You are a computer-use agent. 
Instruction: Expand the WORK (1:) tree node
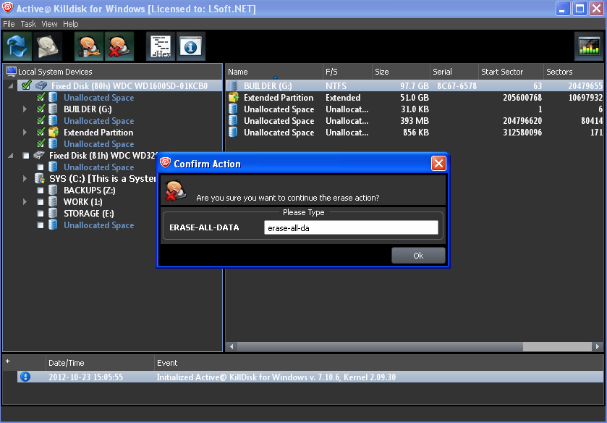pyautogui.click(x=25, y=202)
